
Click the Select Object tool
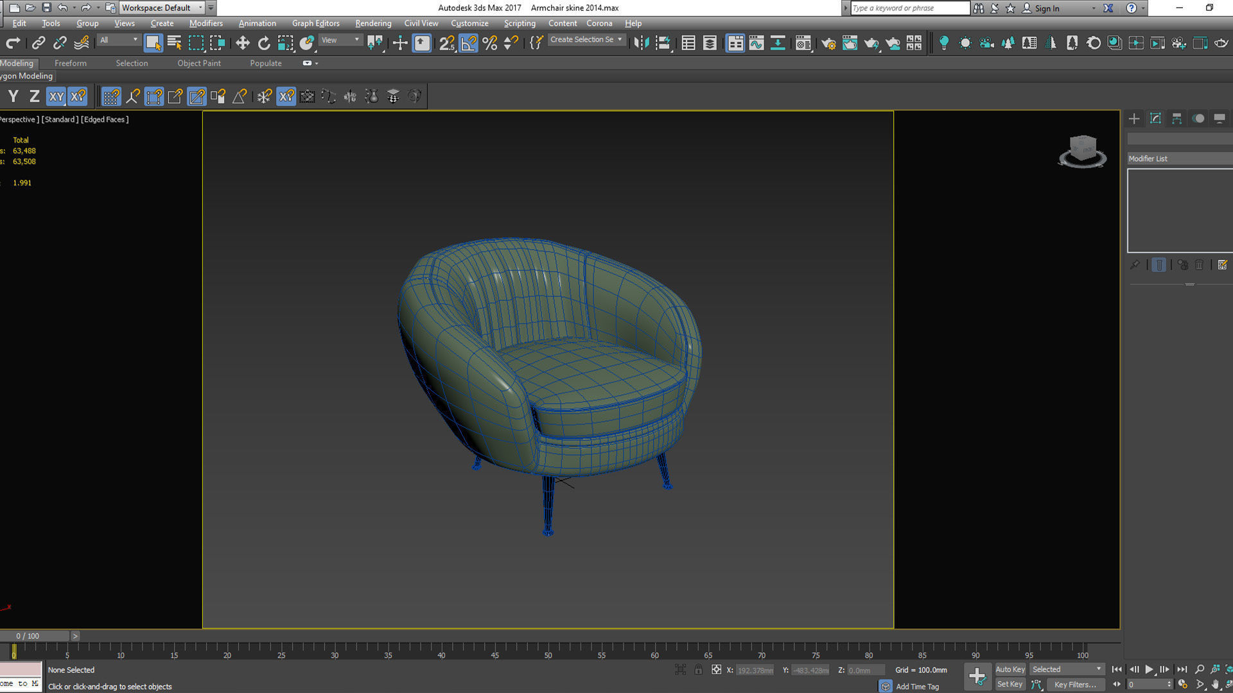(x=153, y=43)
